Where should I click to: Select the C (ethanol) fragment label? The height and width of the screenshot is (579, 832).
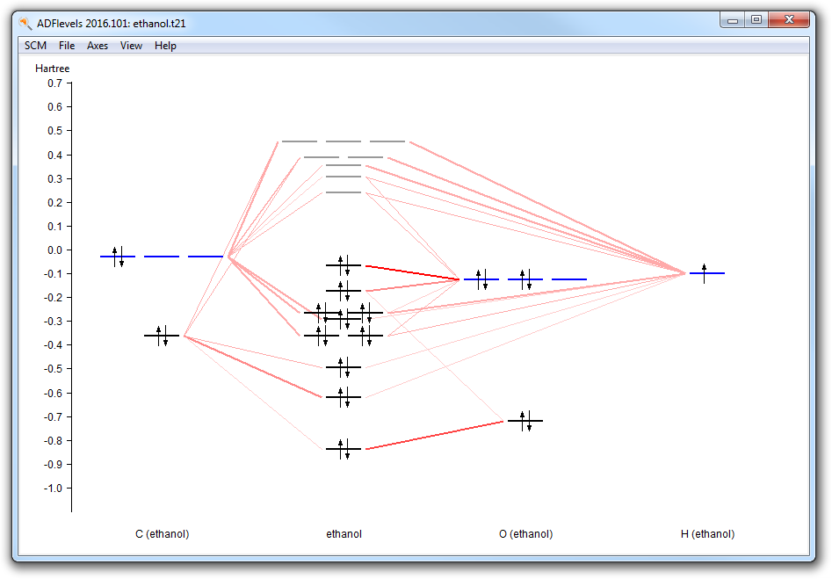tap(163, 534)
